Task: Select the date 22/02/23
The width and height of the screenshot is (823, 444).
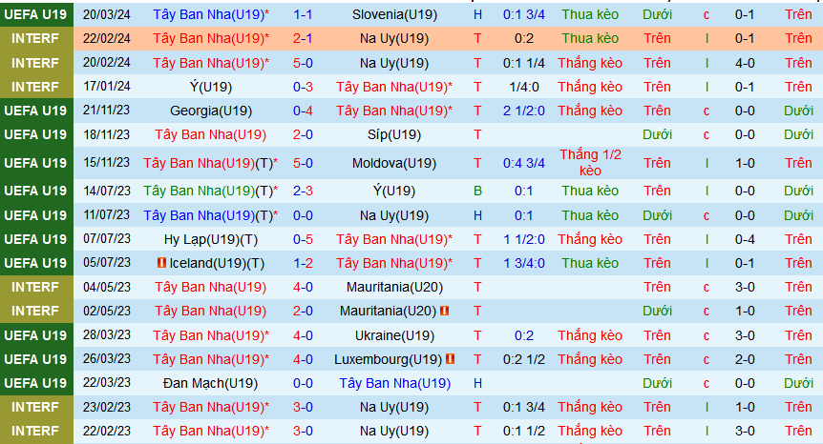Action: pos(107,431)
